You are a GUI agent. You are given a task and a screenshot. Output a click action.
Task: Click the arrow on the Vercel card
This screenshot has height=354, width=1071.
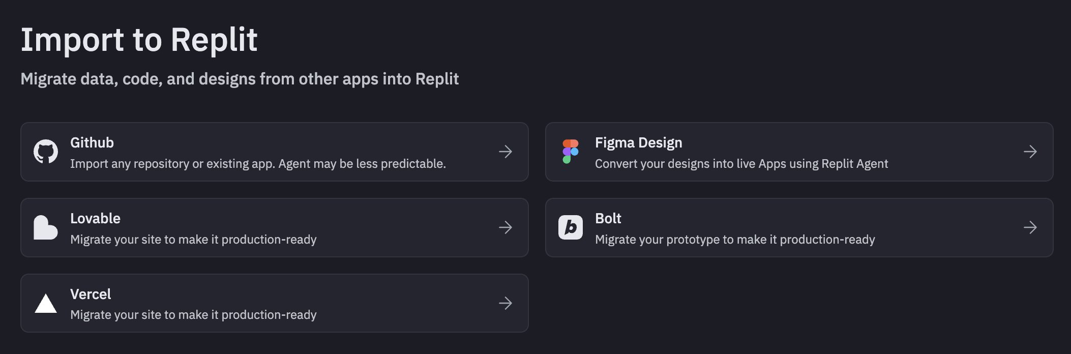coord(505,304)
